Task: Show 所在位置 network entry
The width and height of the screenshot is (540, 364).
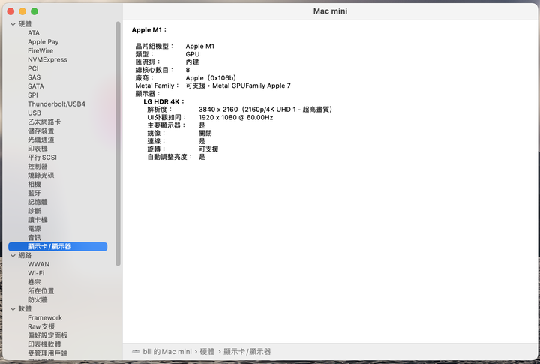Action: [41, 291]
